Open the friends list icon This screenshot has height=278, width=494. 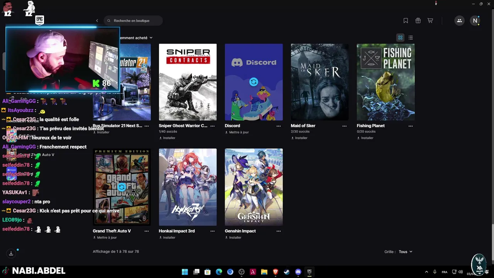[x=459, y=21]
